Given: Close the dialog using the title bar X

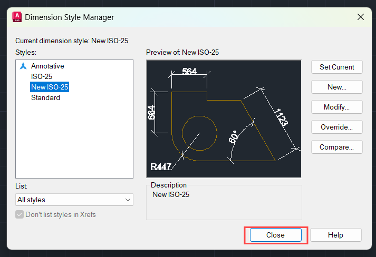Looking at the screenshot, I should 361,17.
